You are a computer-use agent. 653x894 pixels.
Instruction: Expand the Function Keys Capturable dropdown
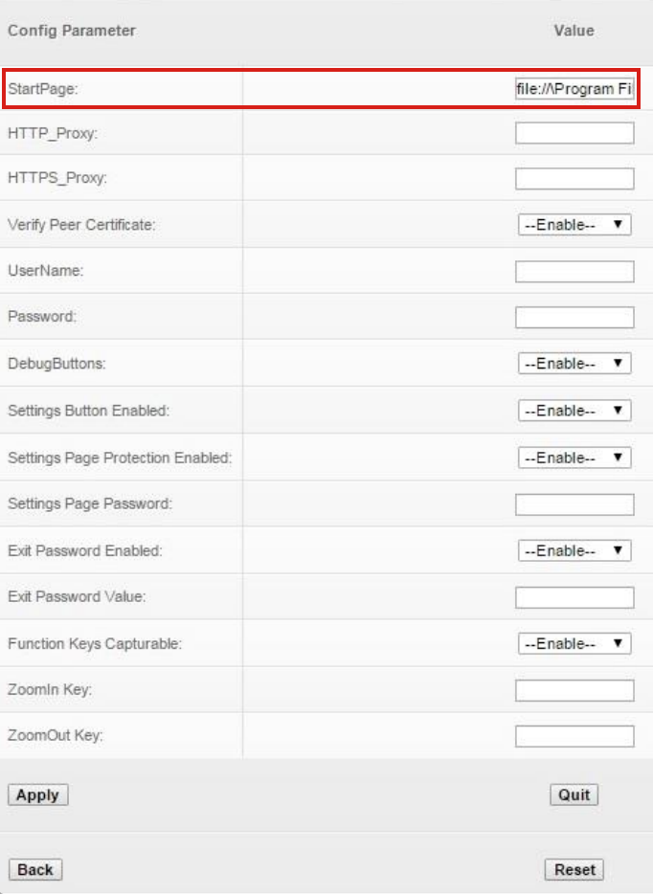click(574, 644)
